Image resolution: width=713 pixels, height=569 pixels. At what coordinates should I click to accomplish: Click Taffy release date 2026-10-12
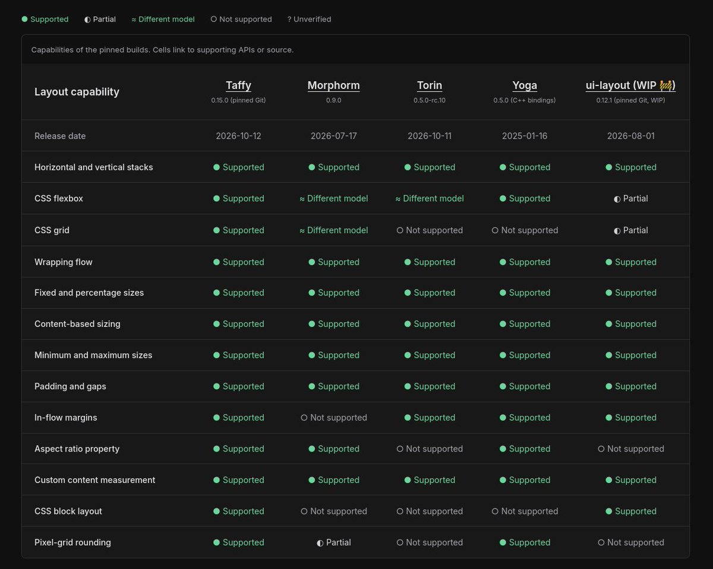point(238,136)
